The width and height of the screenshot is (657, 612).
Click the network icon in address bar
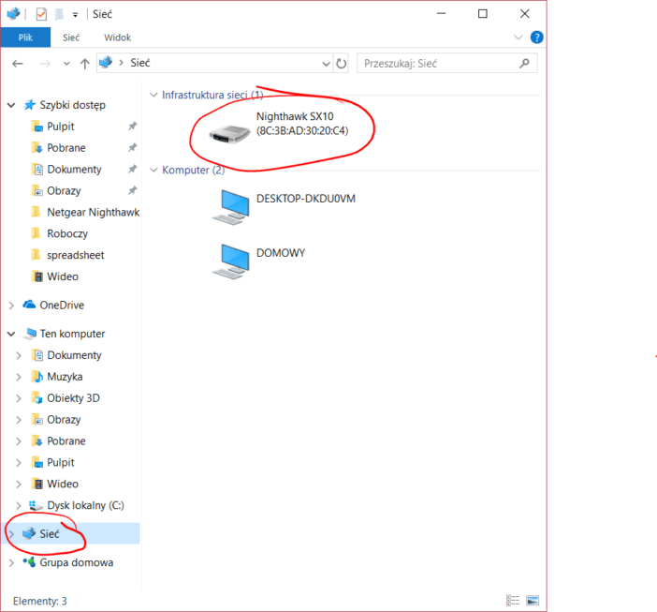tap(106, 63)
